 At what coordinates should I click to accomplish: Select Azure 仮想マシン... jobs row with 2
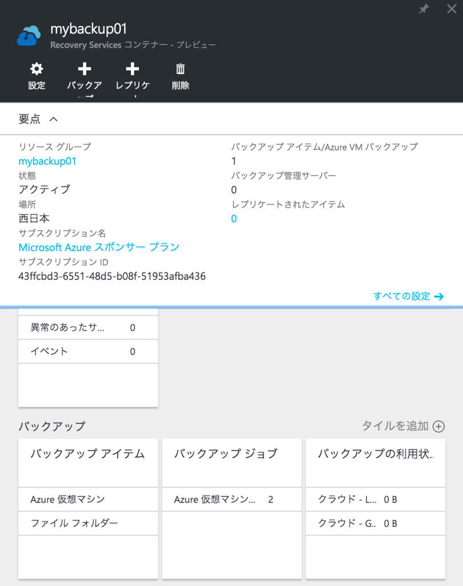tap(232, 499)
